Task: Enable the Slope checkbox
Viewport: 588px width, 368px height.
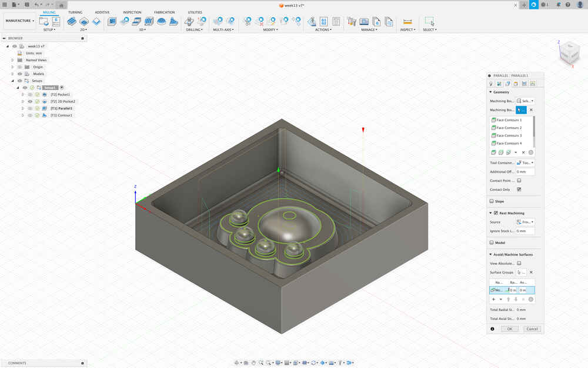Action: pyautogui.click(x=492, y=201)
